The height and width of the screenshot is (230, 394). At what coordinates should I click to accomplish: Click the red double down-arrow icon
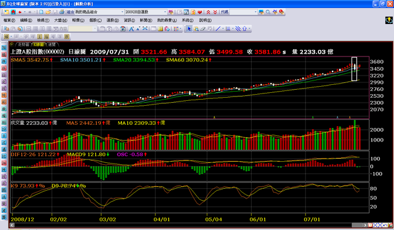[x=215, y=12]
